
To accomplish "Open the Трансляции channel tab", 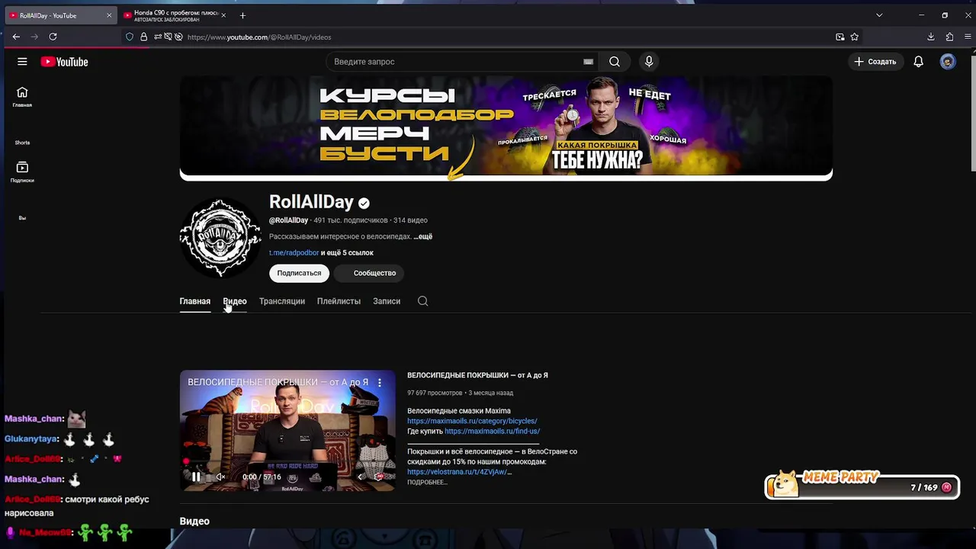I will [282, 301].
